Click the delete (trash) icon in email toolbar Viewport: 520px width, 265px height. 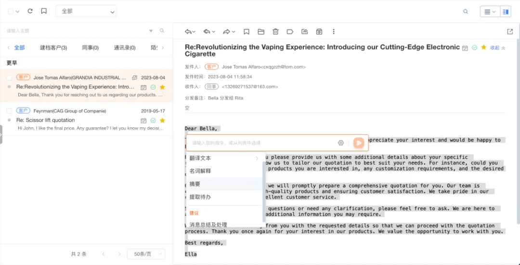pyautogui.click(x=275, y=32)
